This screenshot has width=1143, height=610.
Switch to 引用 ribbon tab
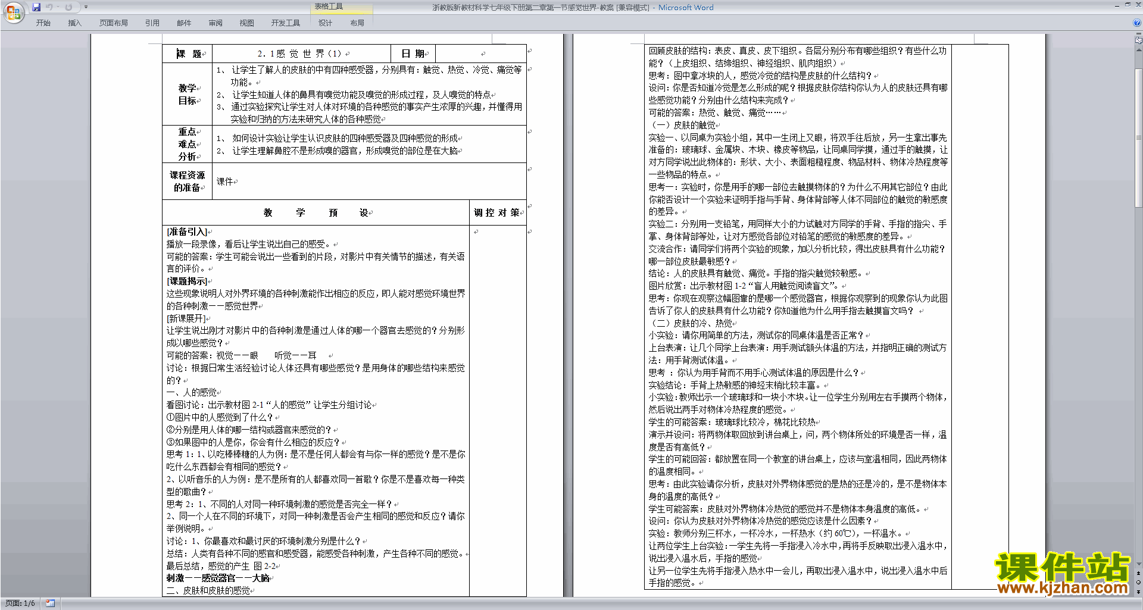pos(152,23)
